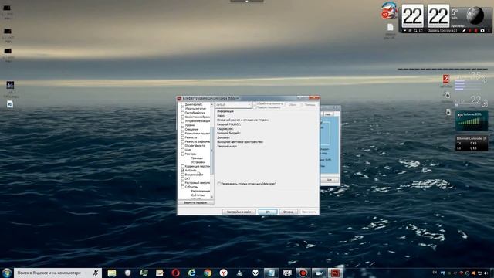This screenshot has height=278, width=494.
Task: Click the Yandex search input field
Action: click(x=53, y=273)
